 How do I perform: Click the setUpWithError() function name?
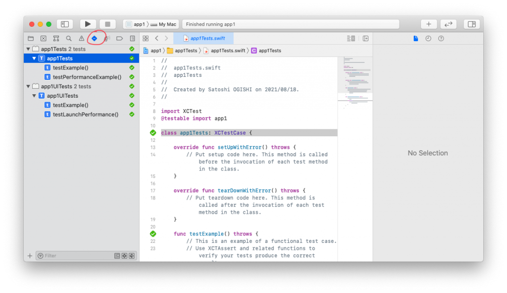(239, 147)
